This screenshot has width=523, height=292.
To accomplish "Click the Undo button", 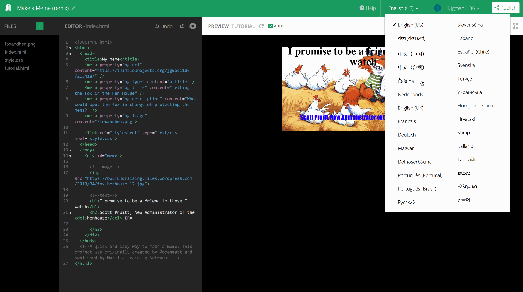I will coord(164,26).
